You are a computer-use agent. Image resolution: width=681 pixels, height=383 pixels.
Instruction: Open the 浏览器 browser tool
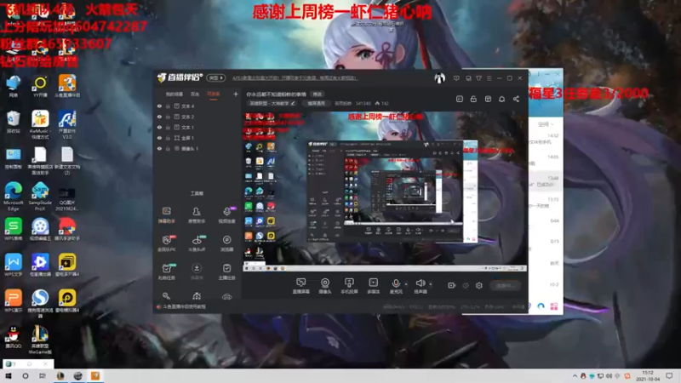226,243
